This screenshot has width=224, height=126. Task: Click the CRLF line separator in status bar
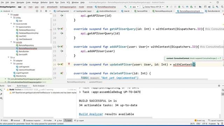pos(198,124)
